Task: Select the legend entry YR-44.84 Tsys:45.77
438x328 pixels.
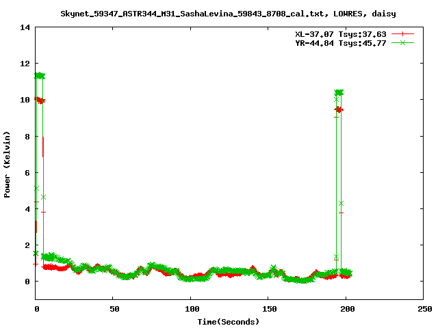Action: pos(341,43)
